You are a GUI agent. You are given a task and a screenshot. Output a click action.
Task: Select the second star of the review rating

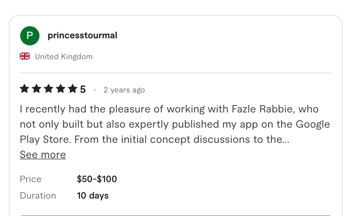click(x=36, y=89)
